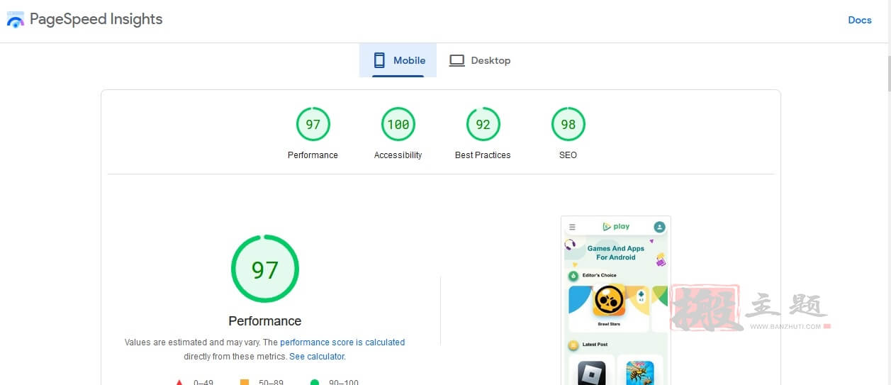Select the Best Practices score gauge 92
The height and width of the screenshot is (385, 891).
click(x=483, y=124)
